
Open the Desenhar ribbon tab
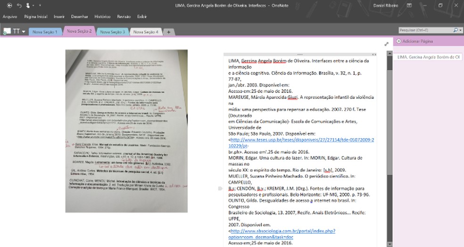coord(80,16)
